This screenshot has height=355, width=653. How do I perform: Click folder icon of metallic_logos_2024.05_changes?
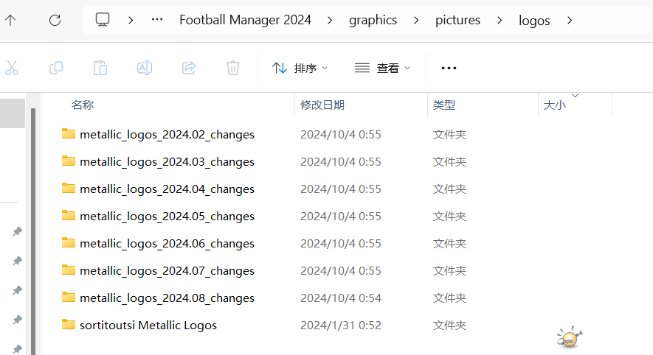click(69, 215)
